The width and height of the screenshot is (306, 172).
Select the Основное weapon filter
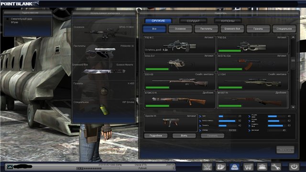coord(180,29)
